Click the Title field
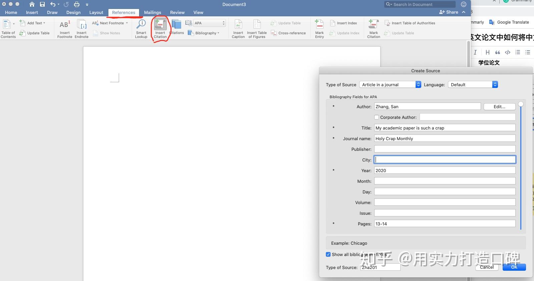 coord(445,128)
